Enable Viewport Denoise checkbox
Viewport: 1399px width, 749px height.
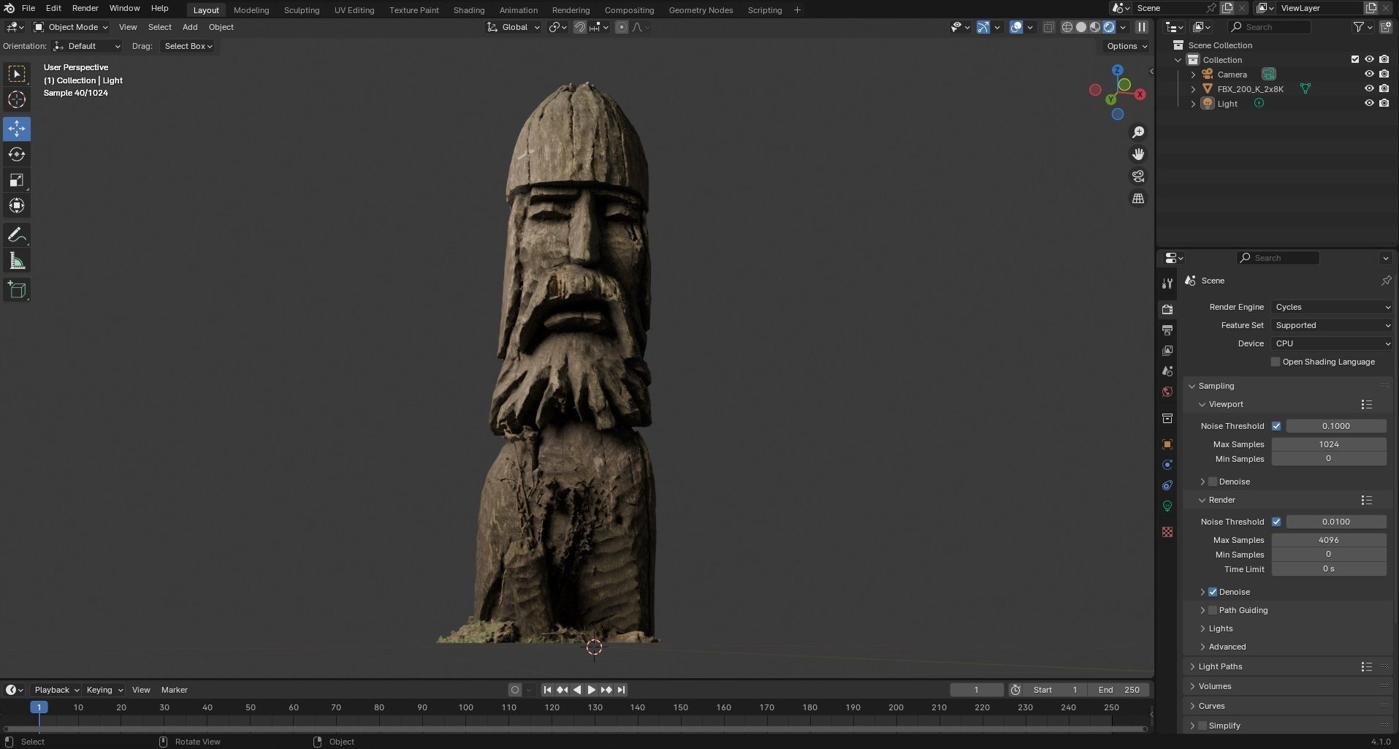[1213, 482]
